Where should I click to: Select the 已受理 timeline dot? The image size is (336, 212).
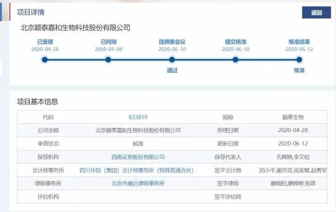tap(45, 59)
